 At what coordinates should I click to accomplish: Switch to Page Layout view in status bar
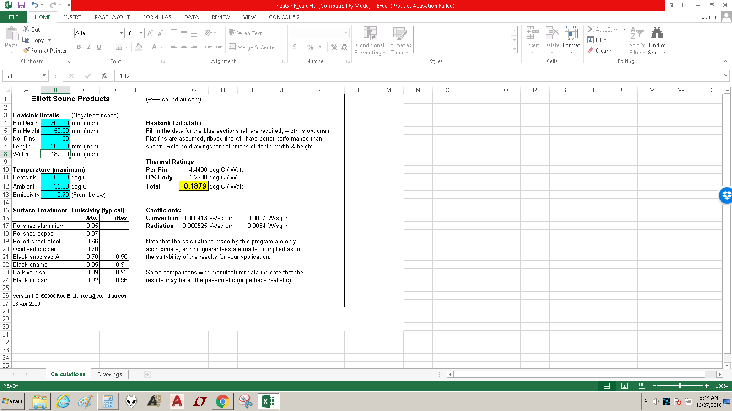624,386
